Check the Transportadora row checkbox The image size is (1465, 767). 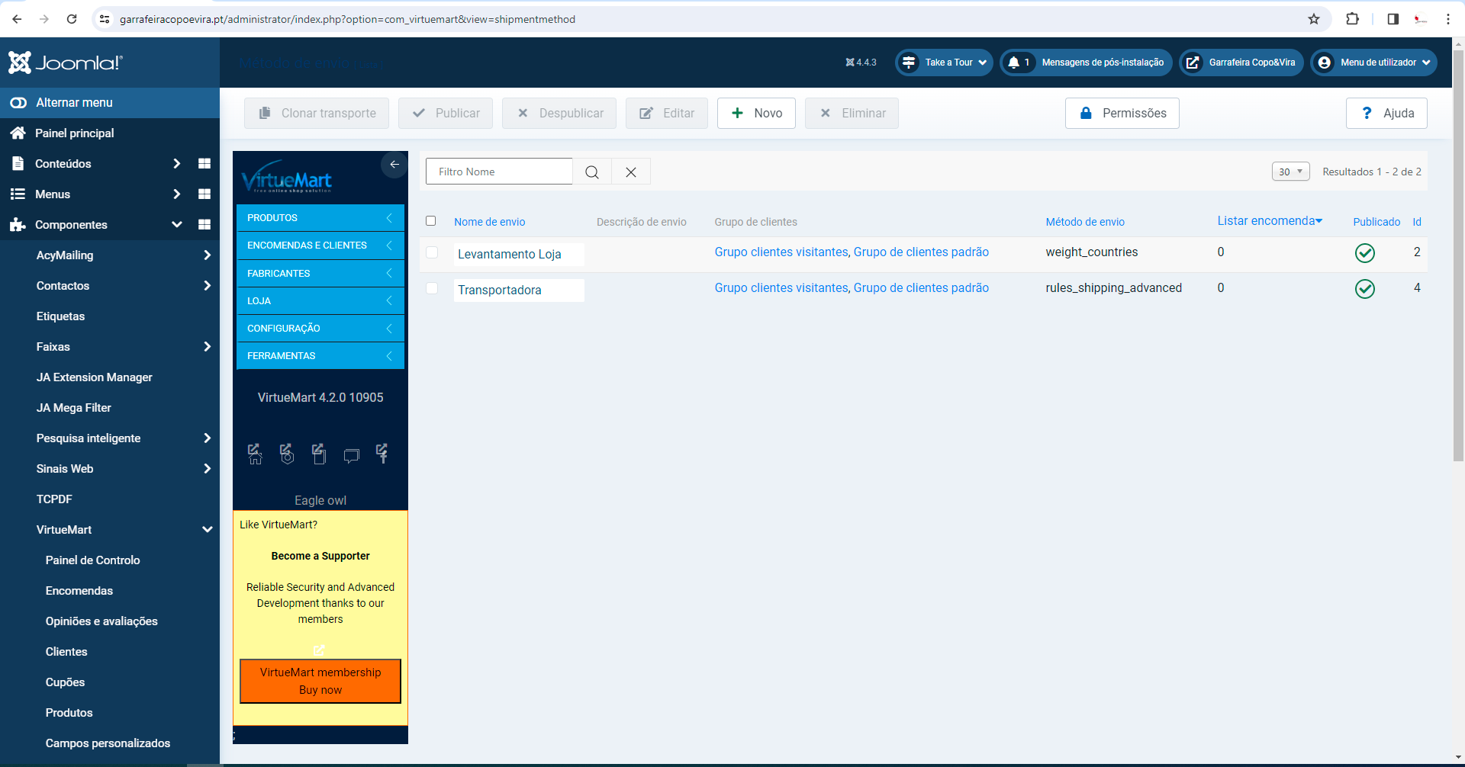432,288
